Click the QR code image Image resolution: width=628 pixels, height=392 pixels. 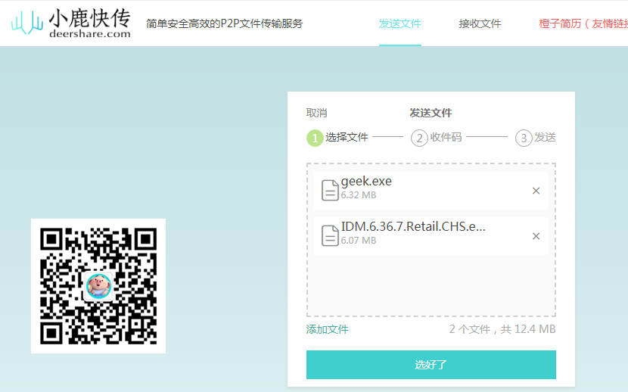tap(98, 286)
